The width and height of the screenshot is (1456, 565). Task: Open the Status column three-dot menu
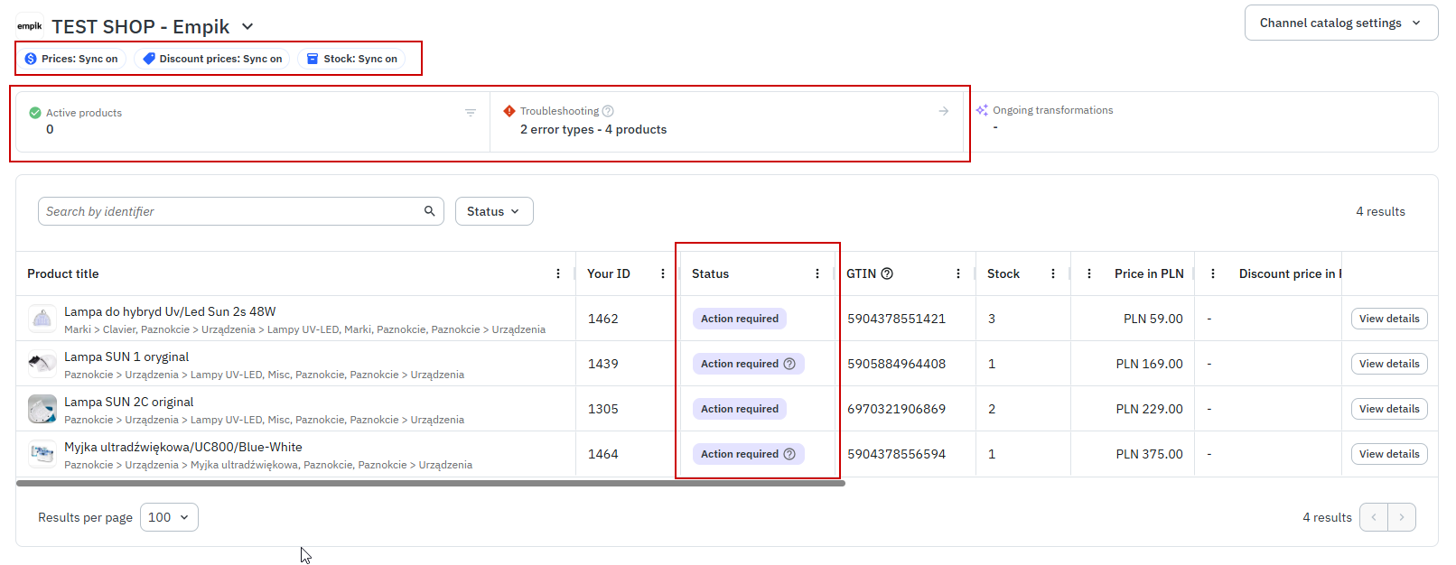click(x=817, y=273)
